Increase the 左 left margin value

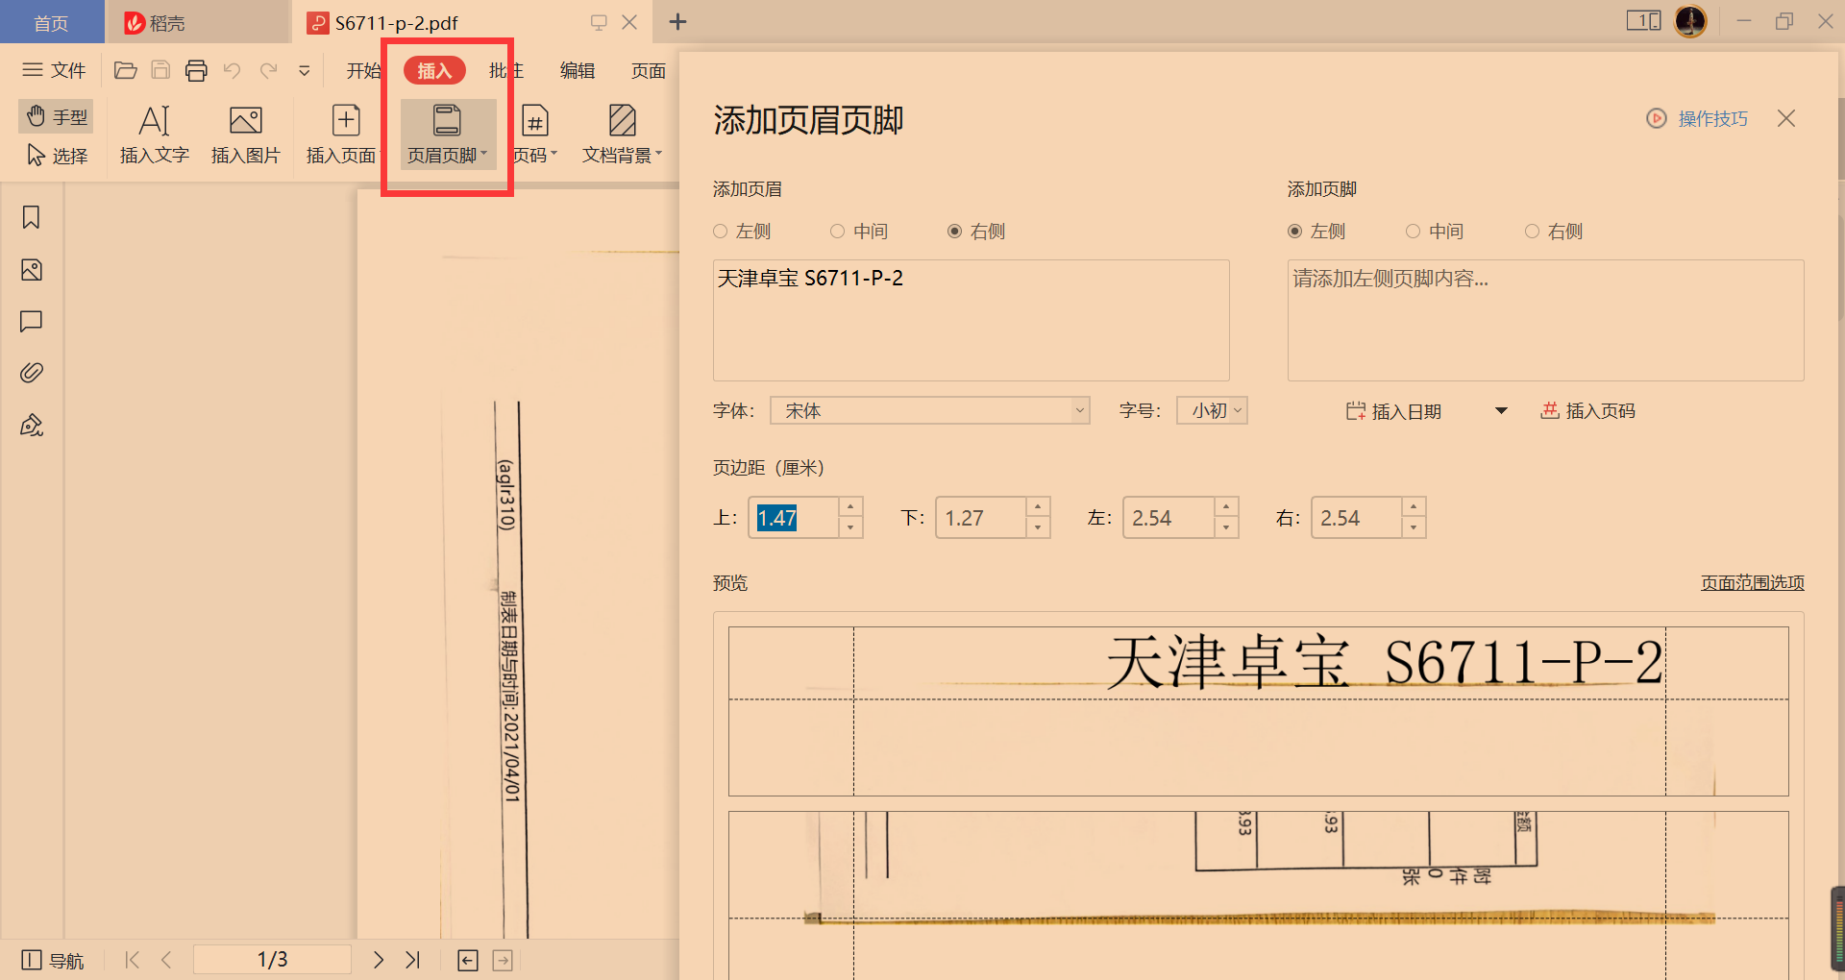point(1226,507)
